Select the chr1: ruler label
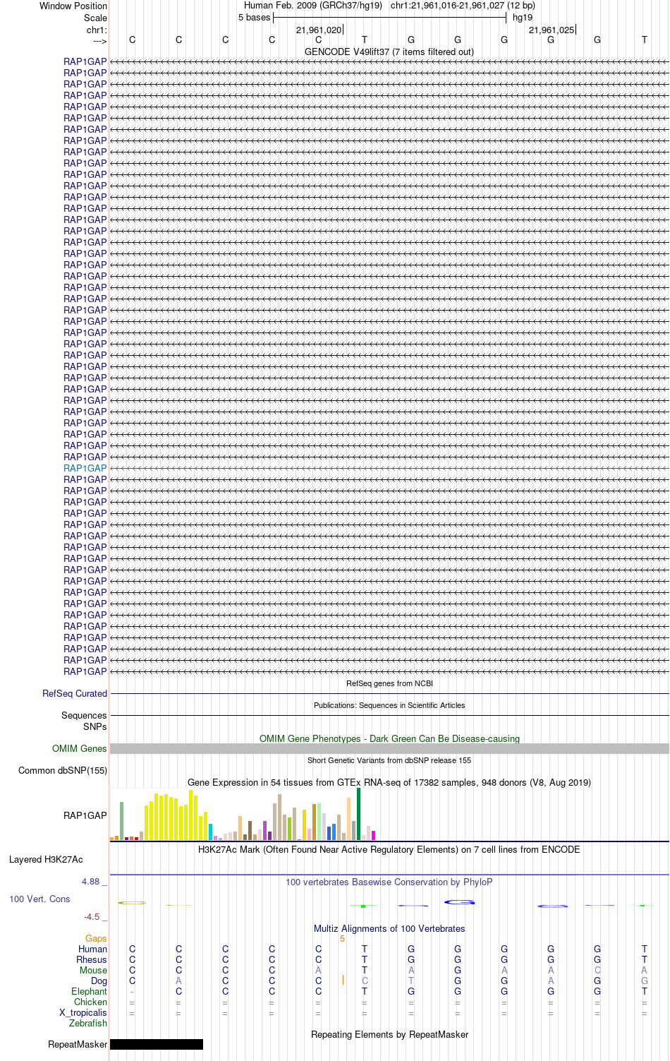The width and height of the screenshot is (670, 1061). pos(97,30)
